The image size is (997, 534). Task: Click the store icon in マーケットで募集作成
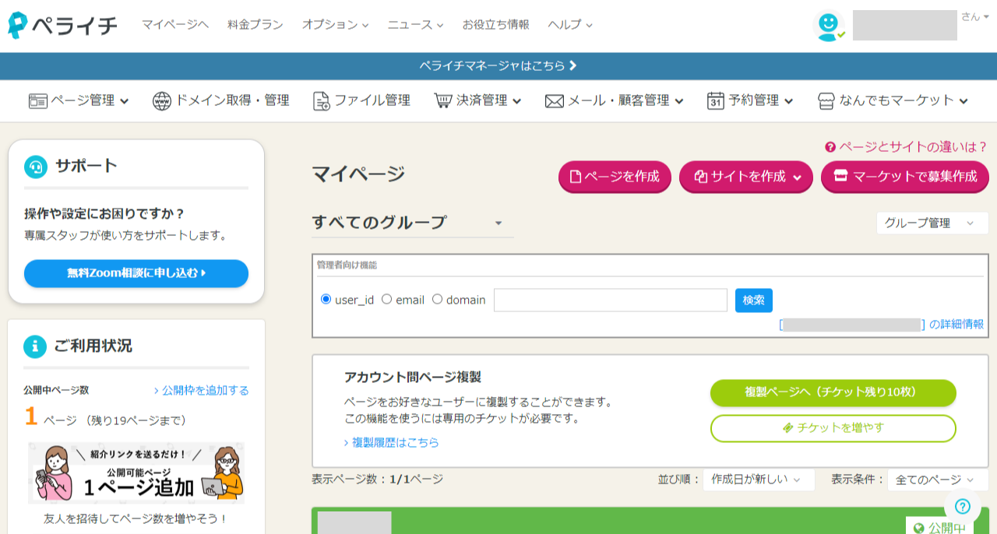point(840,177)
